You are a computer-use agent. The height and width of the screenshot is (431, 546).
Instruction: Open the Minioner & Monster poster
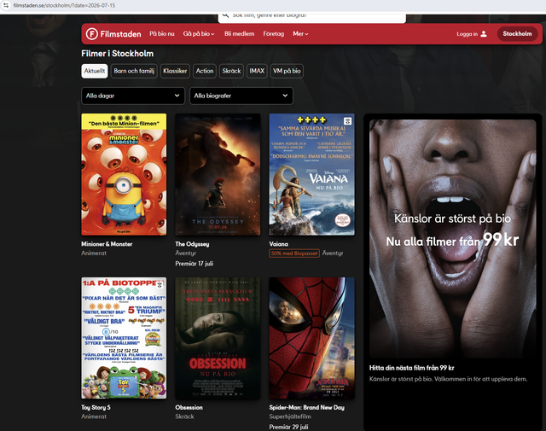coord(124,174)
